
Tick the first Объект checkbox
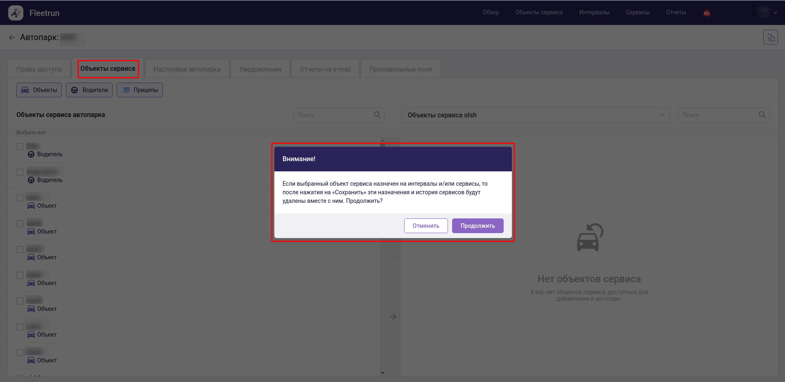point(20,198)
